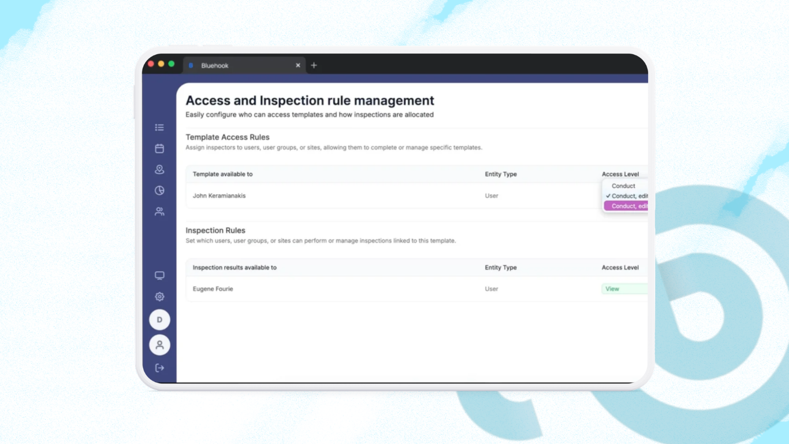Click the Access and Inspection rule management title
The width and height of the screenshot is (789, 444).
(310, 101)
